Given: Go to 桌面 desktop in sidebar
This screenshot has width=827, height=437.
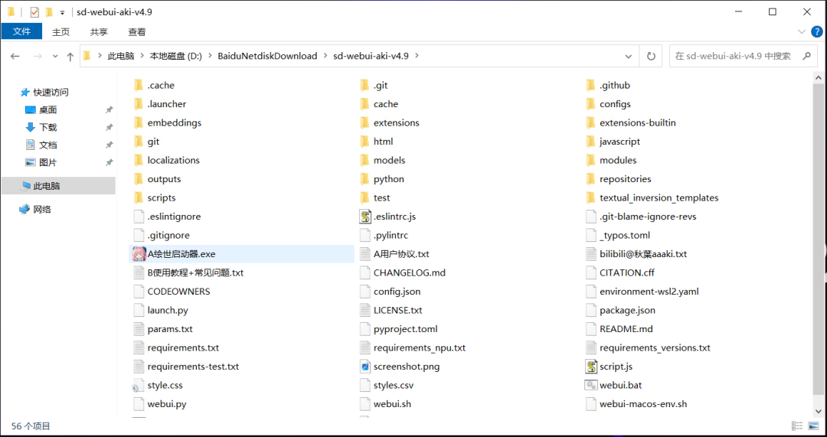Looking at the screenshot, I should pos(48,110).
